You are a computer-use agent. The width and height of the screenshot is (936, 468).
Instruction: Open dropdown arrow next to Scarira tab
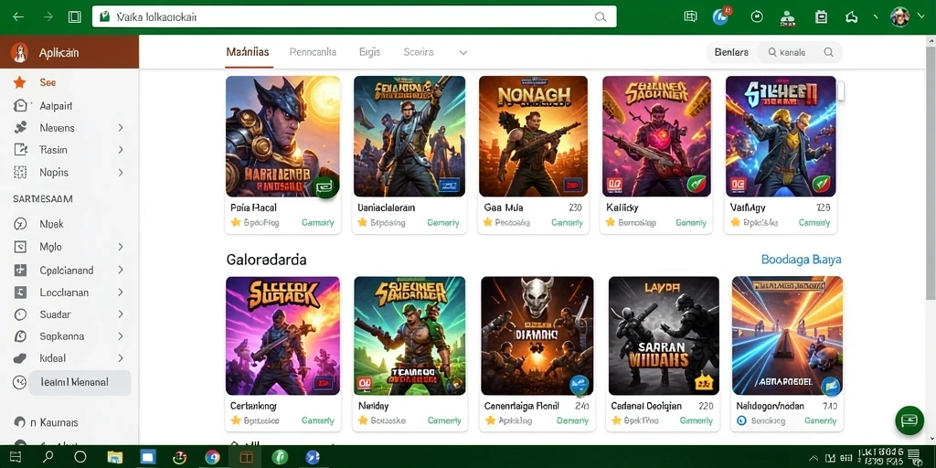point(463,52)
